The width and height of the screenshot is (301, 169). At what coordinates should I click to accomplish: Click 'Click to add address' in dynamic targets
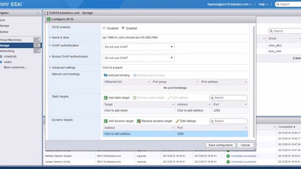pyautogui.click(x=117, y=134)
